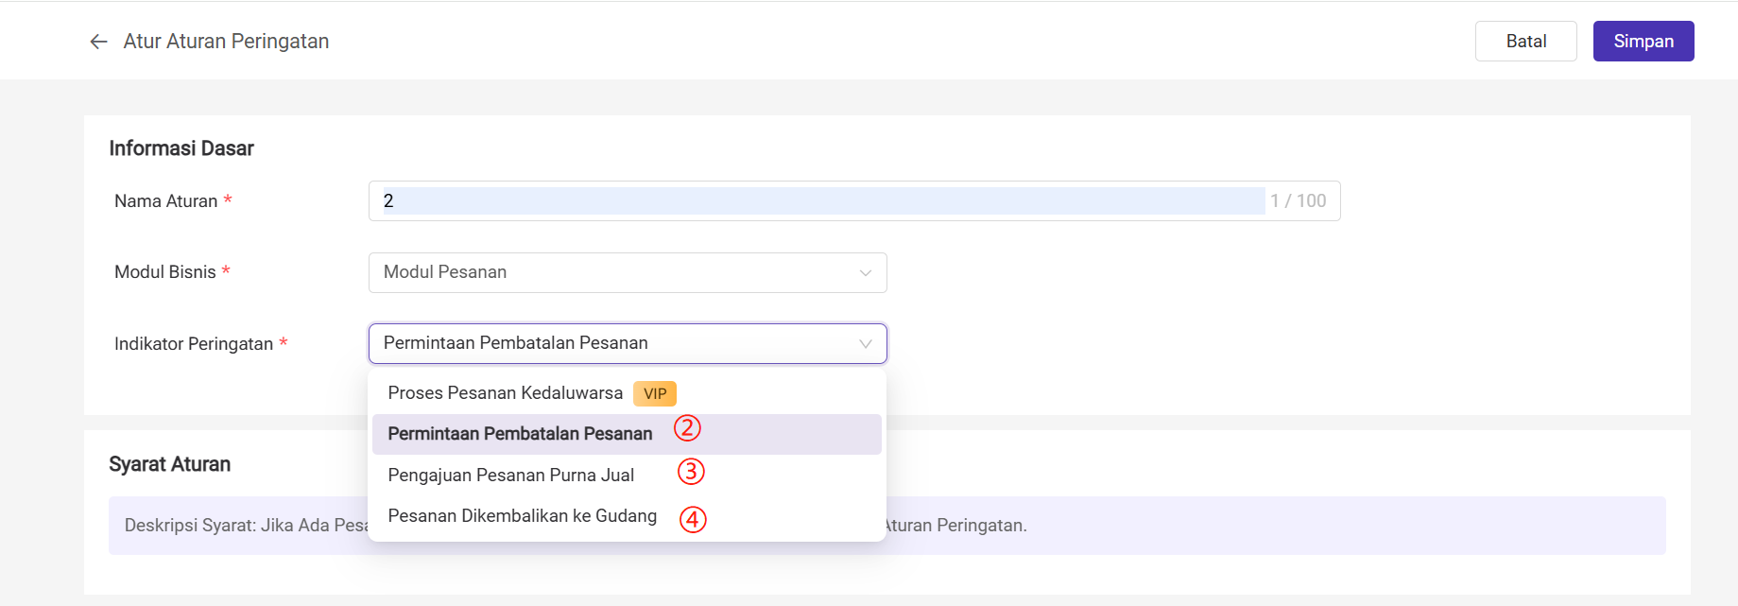Viewport: 1738px width, 606px height.
Task: Click the chevron on the Modul Bisnis dropdown
Action: (865, 273)
